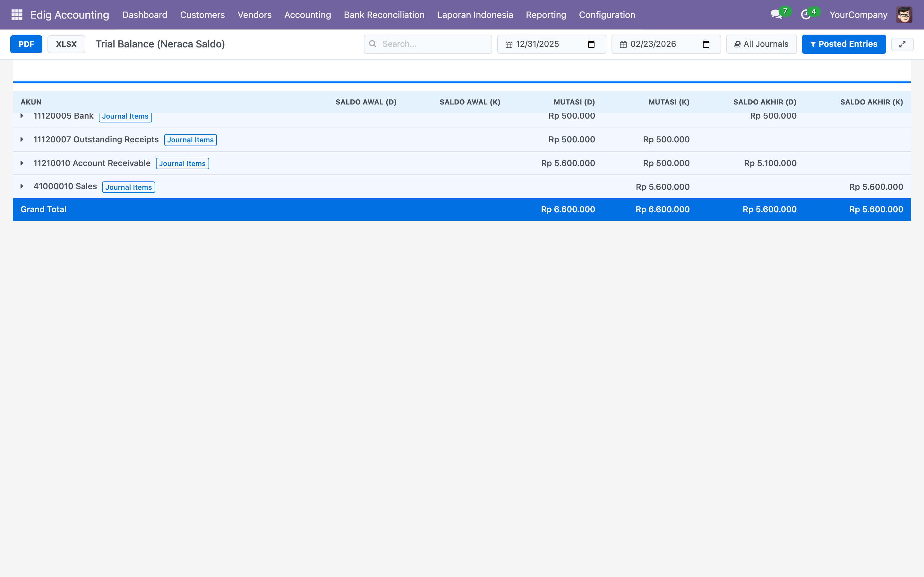Open the Bank Reconciliation menu
This screenshot has width=924, height=577.
click(x=384, y=14)
